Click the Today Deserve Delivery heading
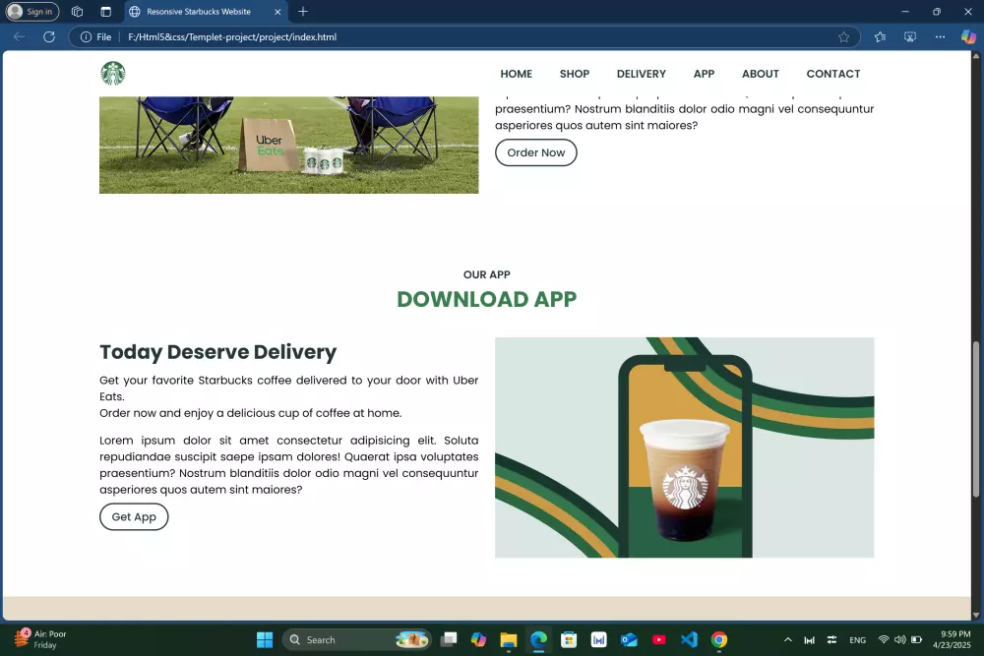This screenshot has width=984, height=656. tap(217, 352)
